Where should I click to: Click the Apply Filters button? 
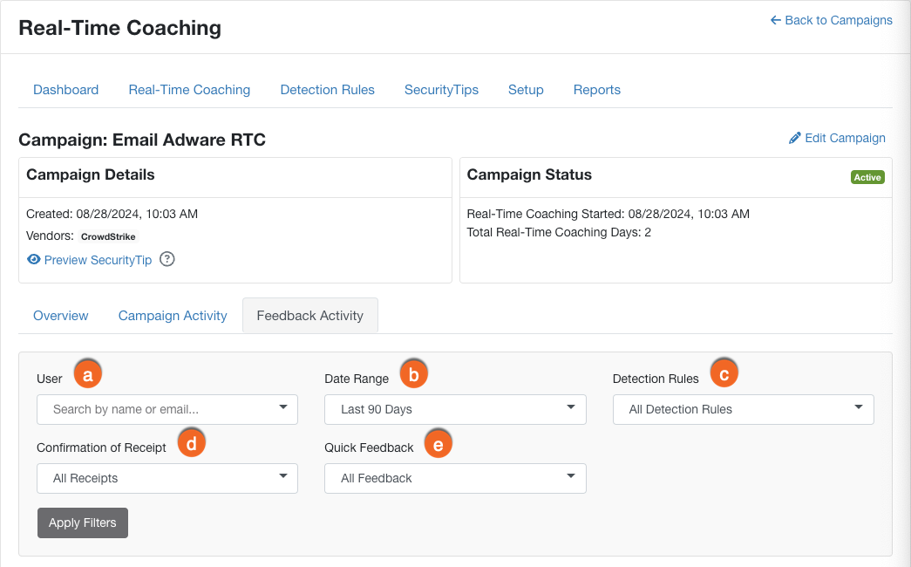click(x=82, y=523)
